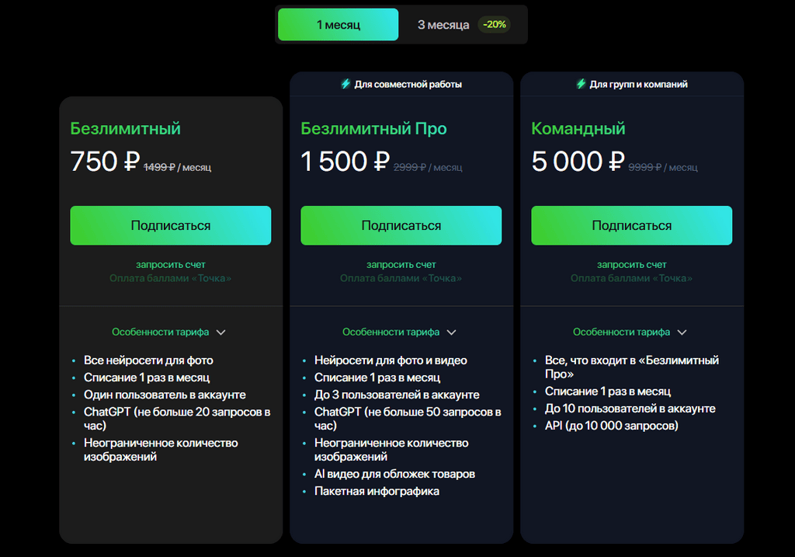Viewport: 795px width, 557px height.
Task: Click the -20% discount badge
Action: click(495, 24)
